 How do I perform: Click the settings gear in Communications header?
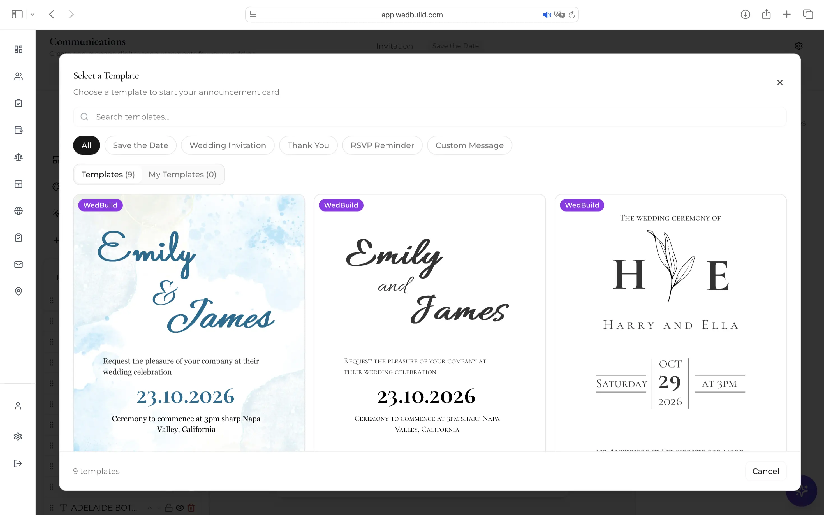(799, 46)
